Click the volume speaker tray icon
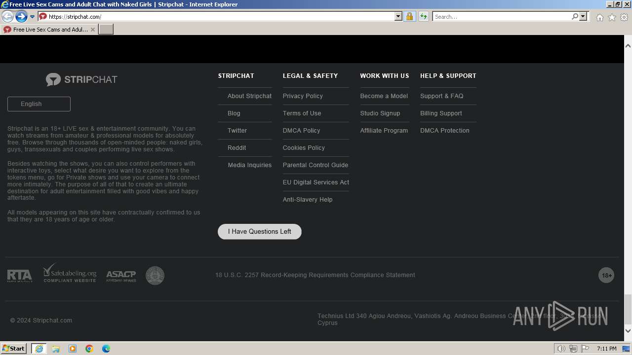 tap(561, 349)
